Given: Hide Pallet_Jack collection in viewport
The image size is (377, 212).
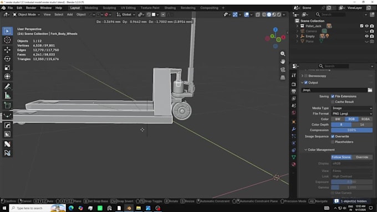Looking at the screenshot, I should coord(366,26).
